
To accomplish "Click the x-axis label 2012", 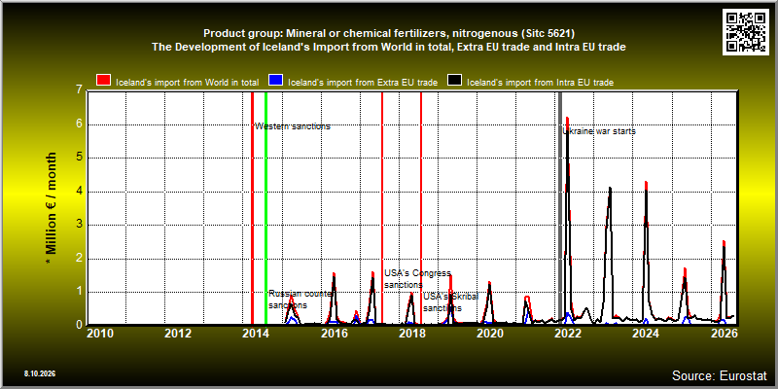I will coord(178,333).
